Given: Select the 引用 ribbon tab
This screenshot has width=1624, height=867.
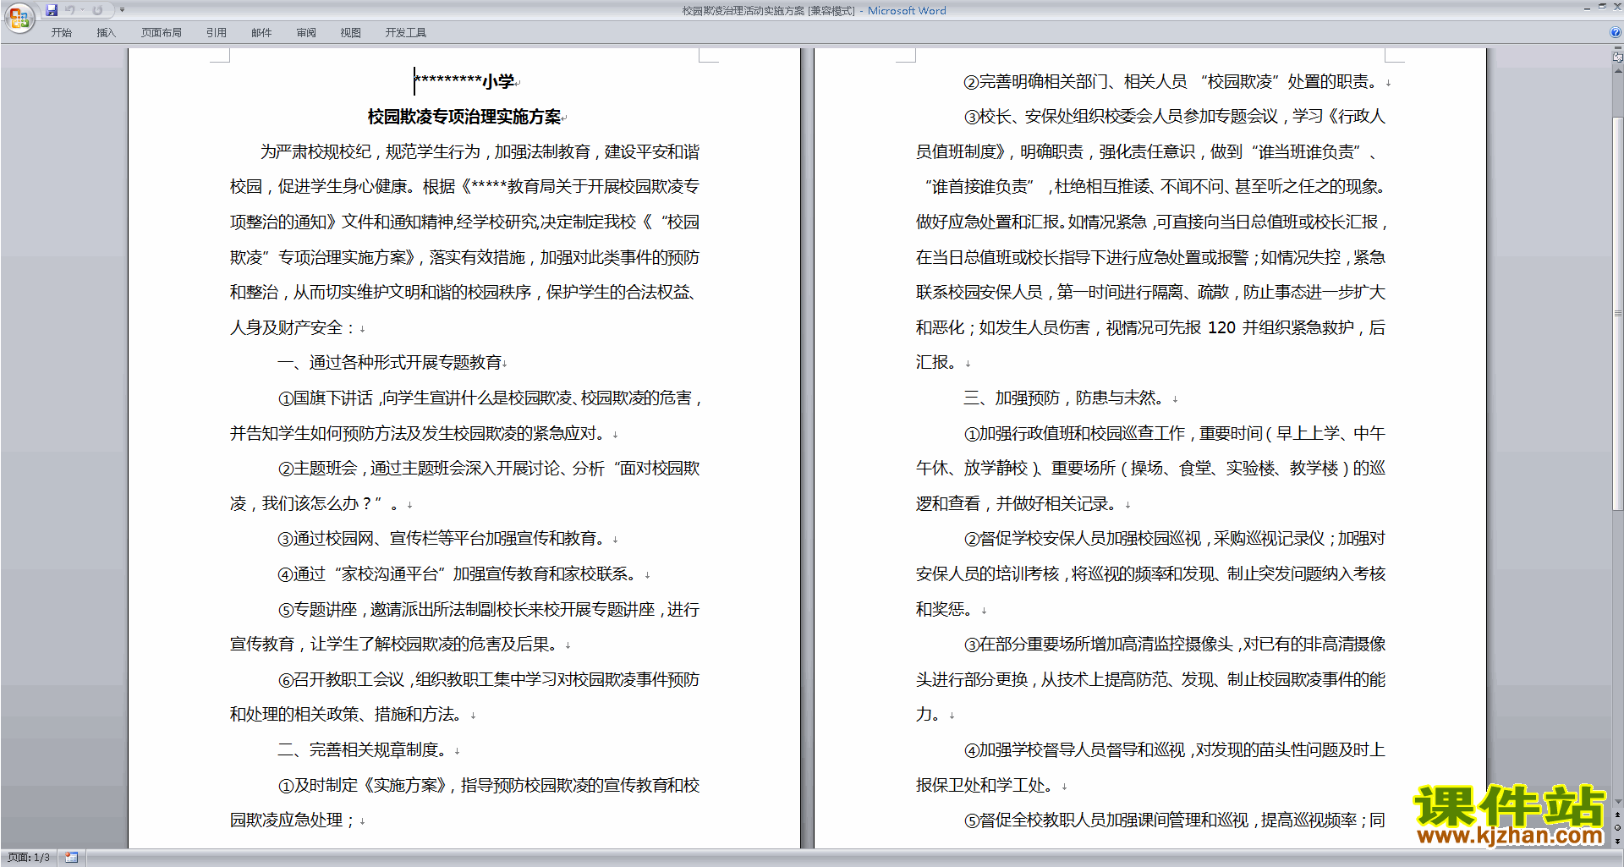Looking at the screenshot, I should point(217,33).
